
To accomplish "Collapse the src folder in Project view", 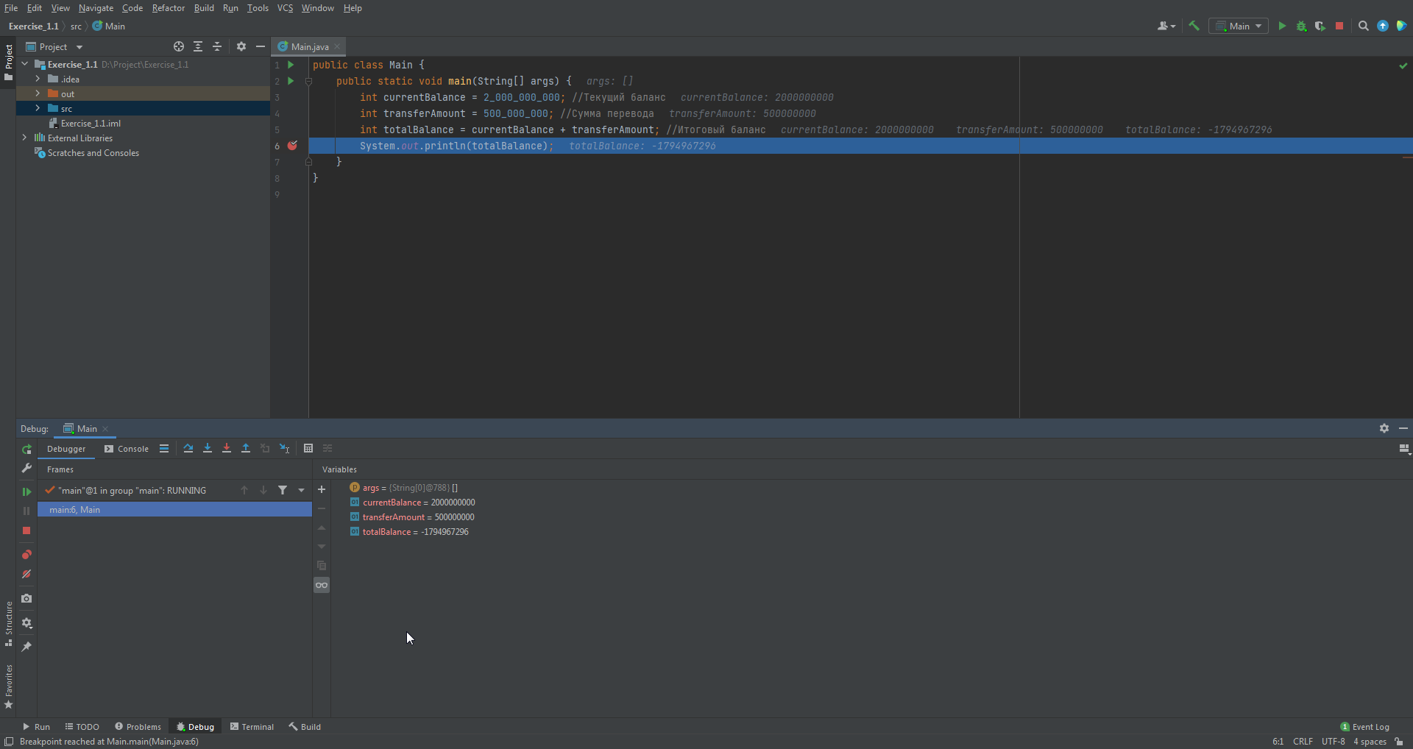I will [x=38, y=108].
